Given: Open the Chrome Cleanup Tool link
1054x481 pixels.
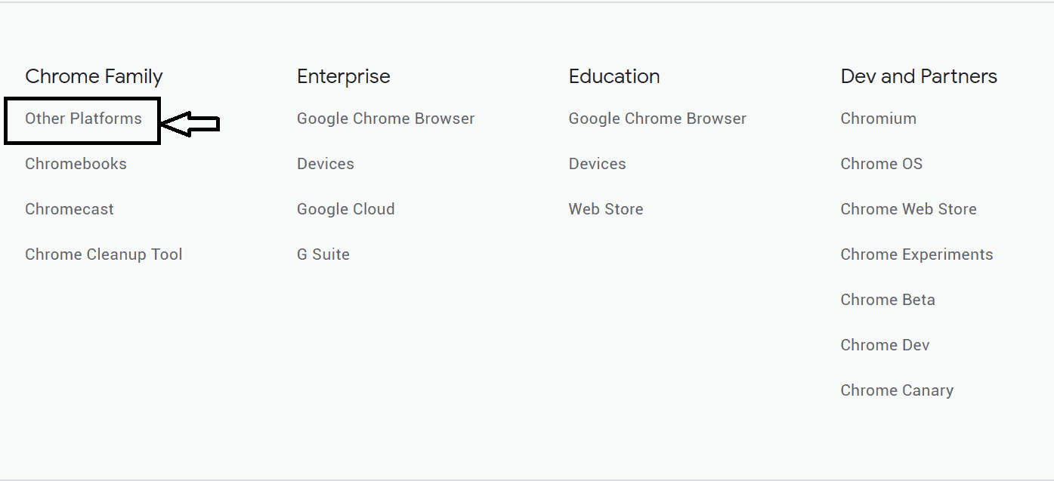Looking at the screenshot, I should coord(104,254).
